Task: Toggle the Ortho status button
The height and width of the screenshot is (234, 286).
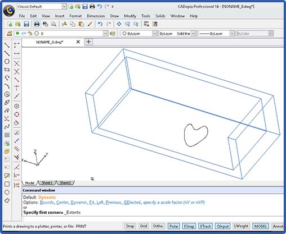Action: pos(158,226)
